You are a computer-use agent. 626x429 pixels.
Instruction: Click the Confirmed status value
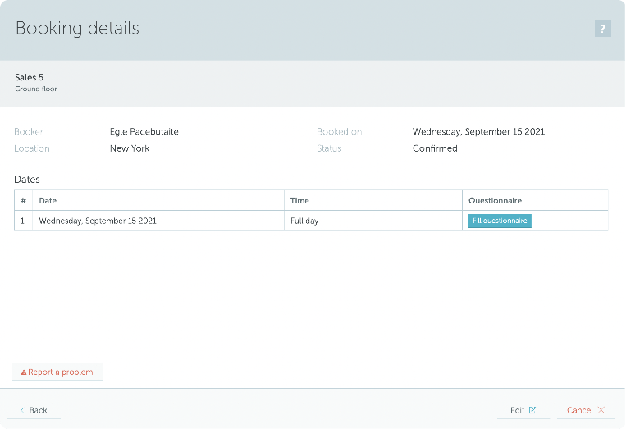point(435,148)
